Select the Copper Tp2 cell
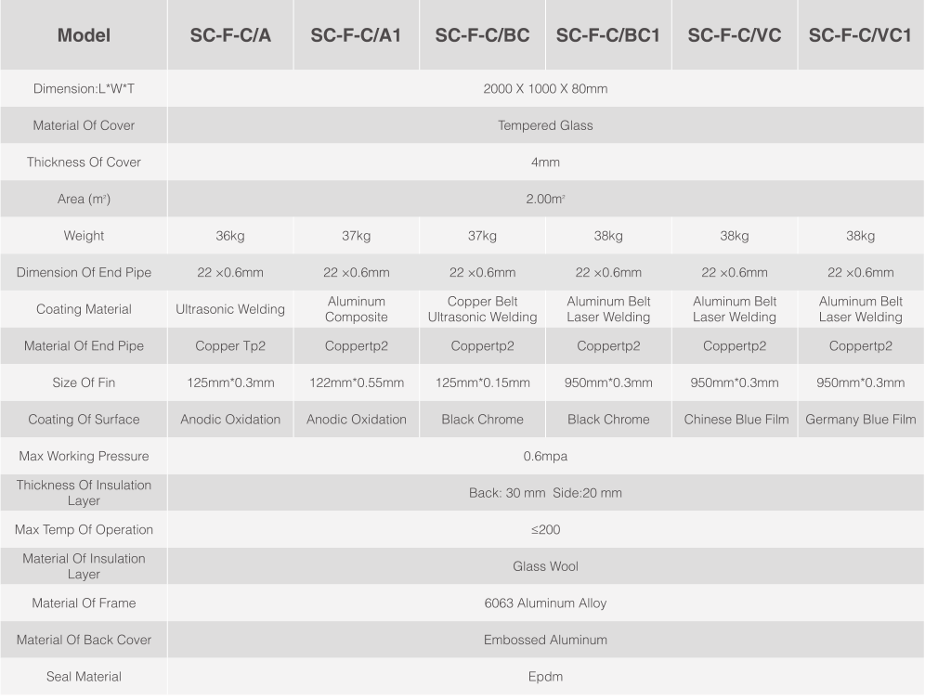The image size is (925, 700). [230, 345]
